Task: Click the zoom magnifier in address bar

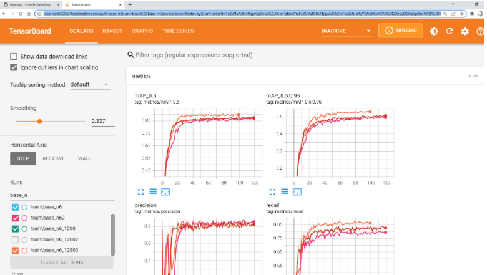Action: (x=445, y=14)
